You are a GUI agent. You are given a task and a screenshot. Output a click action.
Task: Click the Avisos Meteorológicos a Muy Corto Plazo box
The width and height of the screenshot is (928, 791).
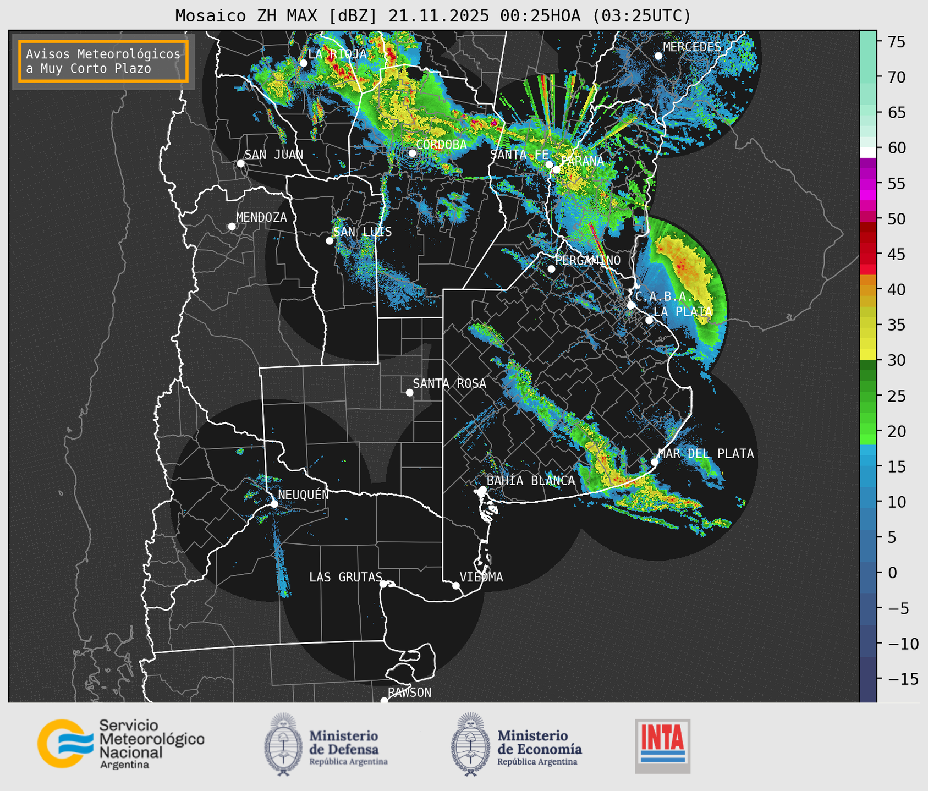pos(103,61)
